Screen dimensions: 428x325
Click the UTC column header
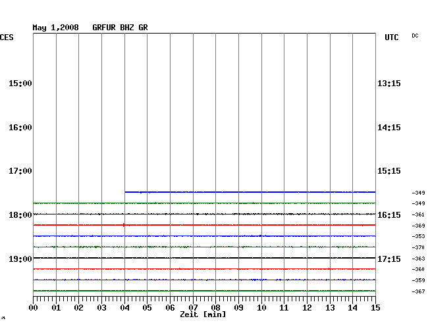click(x=391, y=37)
